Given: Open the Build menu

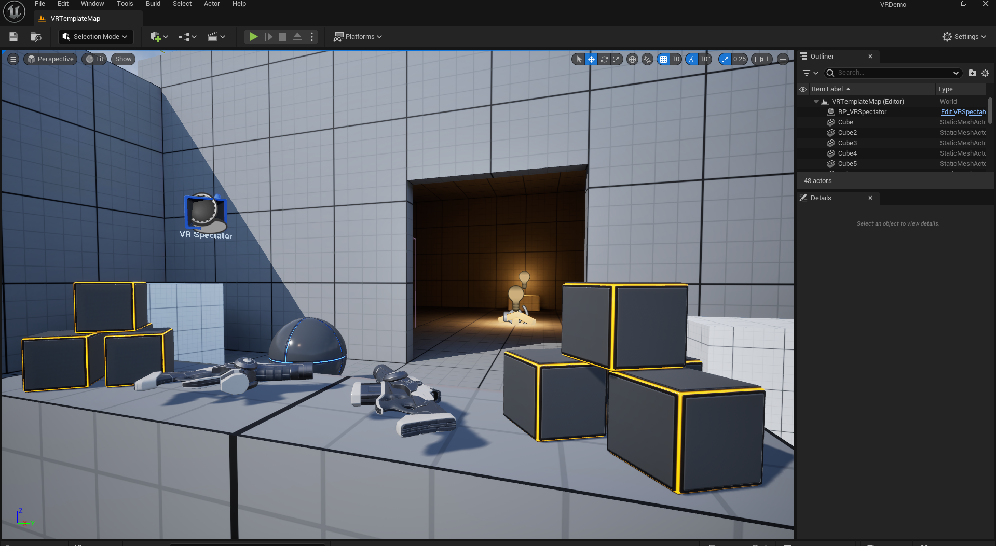Looking at the screenshot, I should [153, 4].
